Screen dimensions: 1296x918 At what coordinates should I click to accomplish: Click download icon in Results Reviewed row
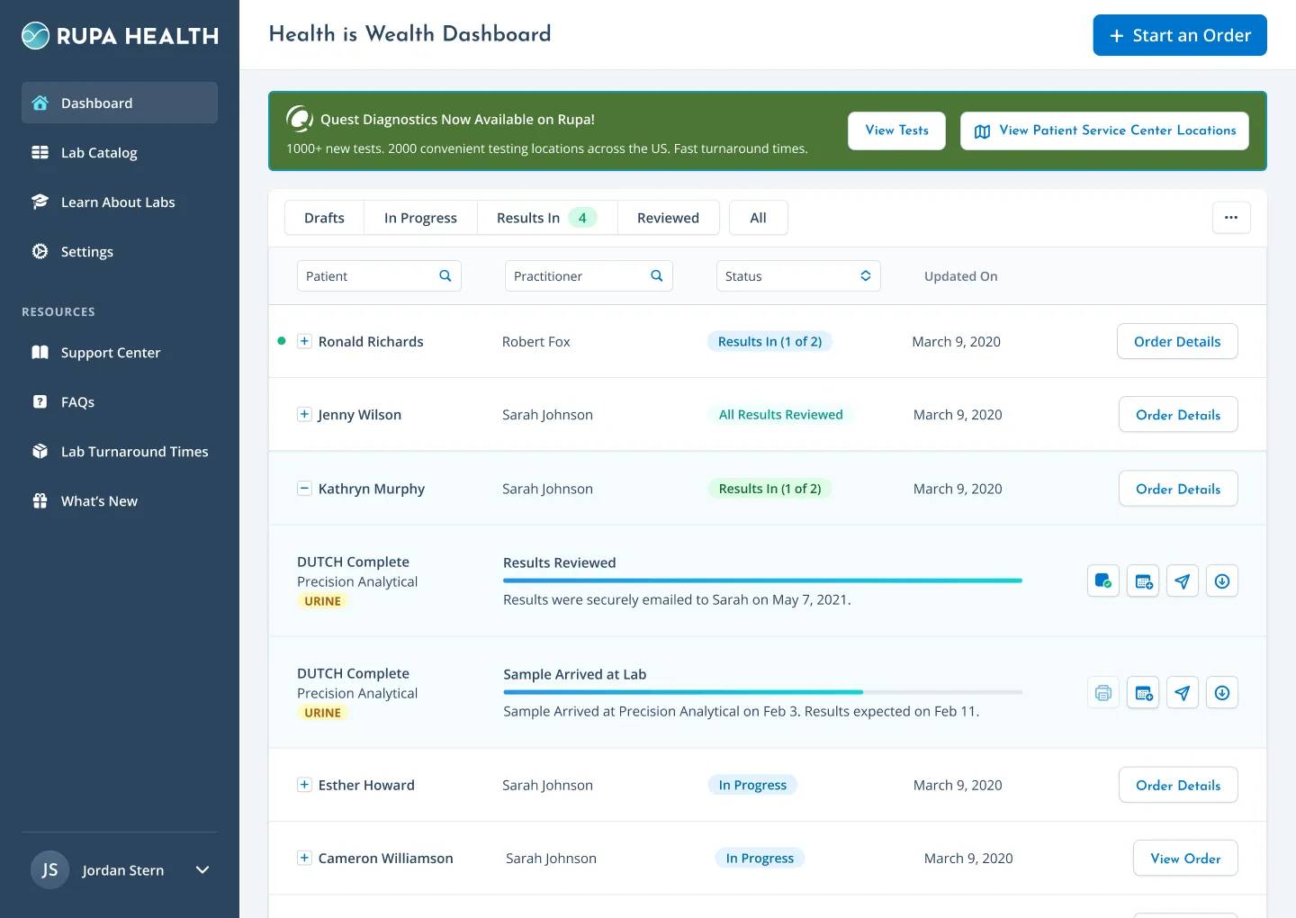(x=1222, y=580)
